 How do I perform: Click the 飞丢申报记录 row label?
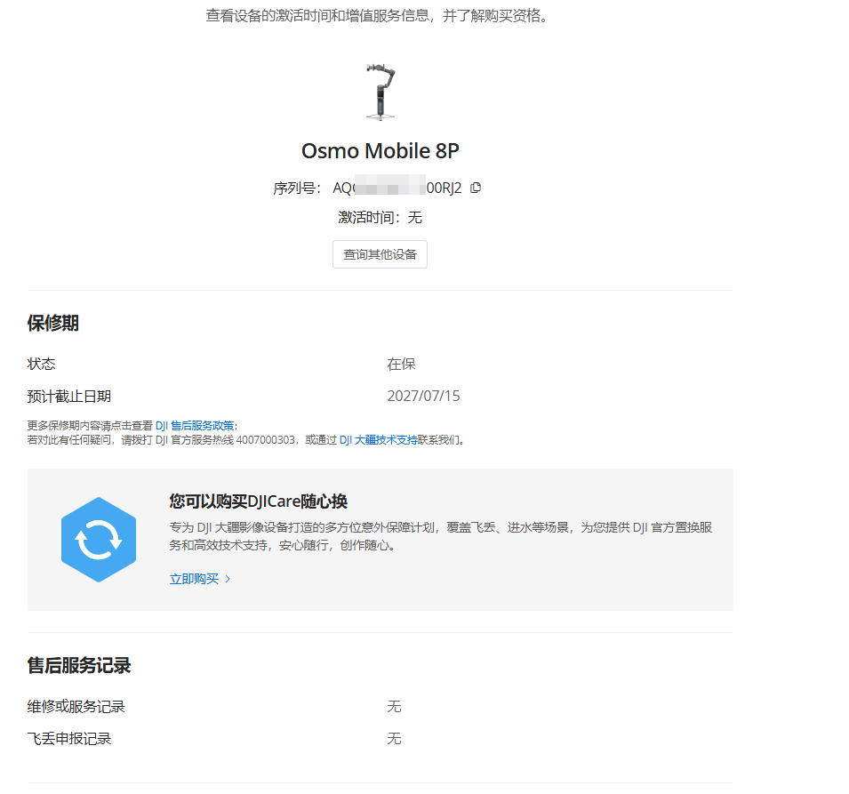coord(69,738)
